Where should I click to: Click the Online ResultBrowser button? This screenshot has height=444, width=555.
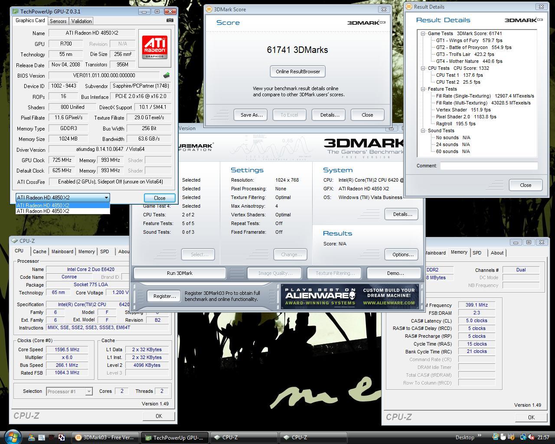(298, 72)
